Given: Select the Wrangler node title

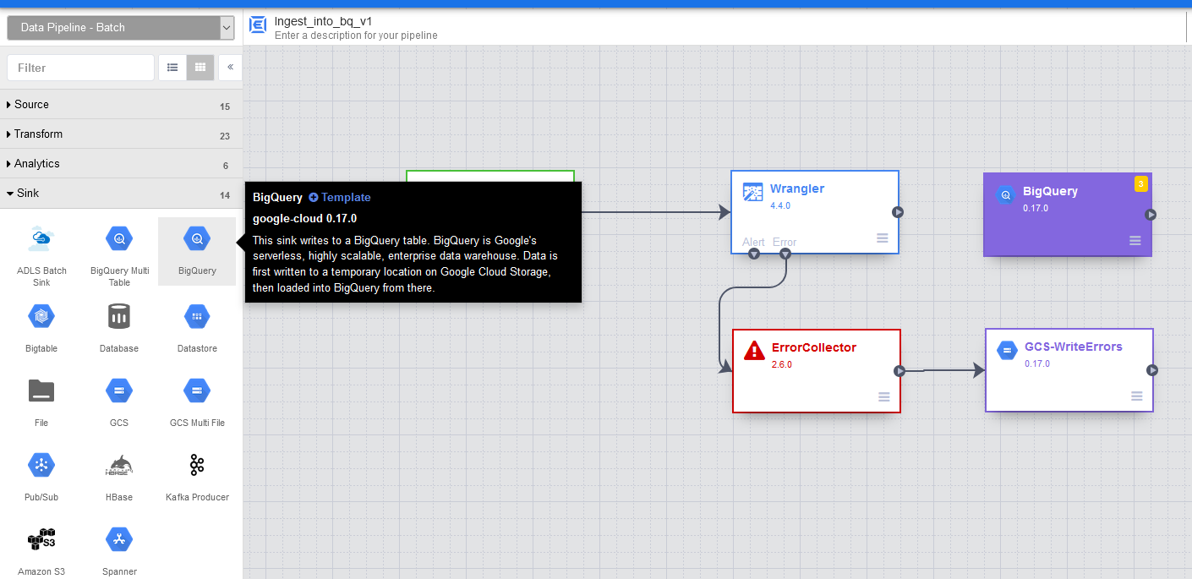Looking at the screenshot, I should [797, 188].
